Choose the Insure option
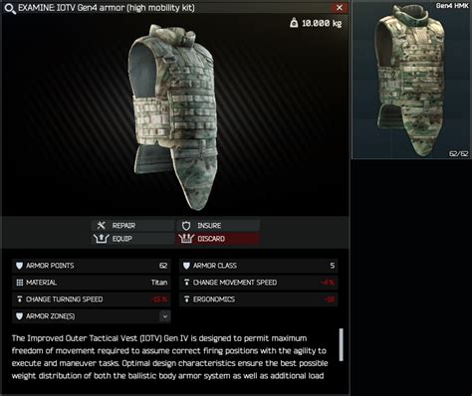This screenshot has width=472, height=396. coord(218,226)
